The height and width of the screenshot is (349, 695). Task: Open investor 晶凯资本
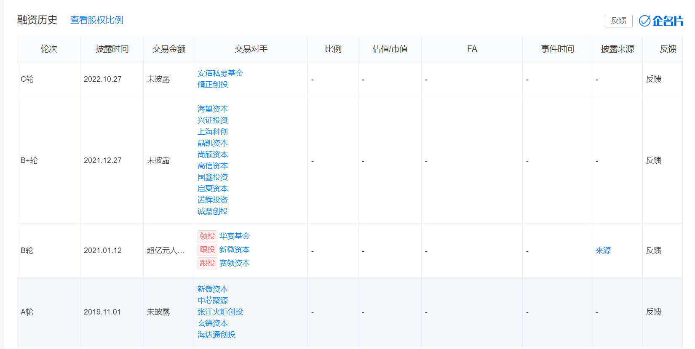[x=213, y=143]
